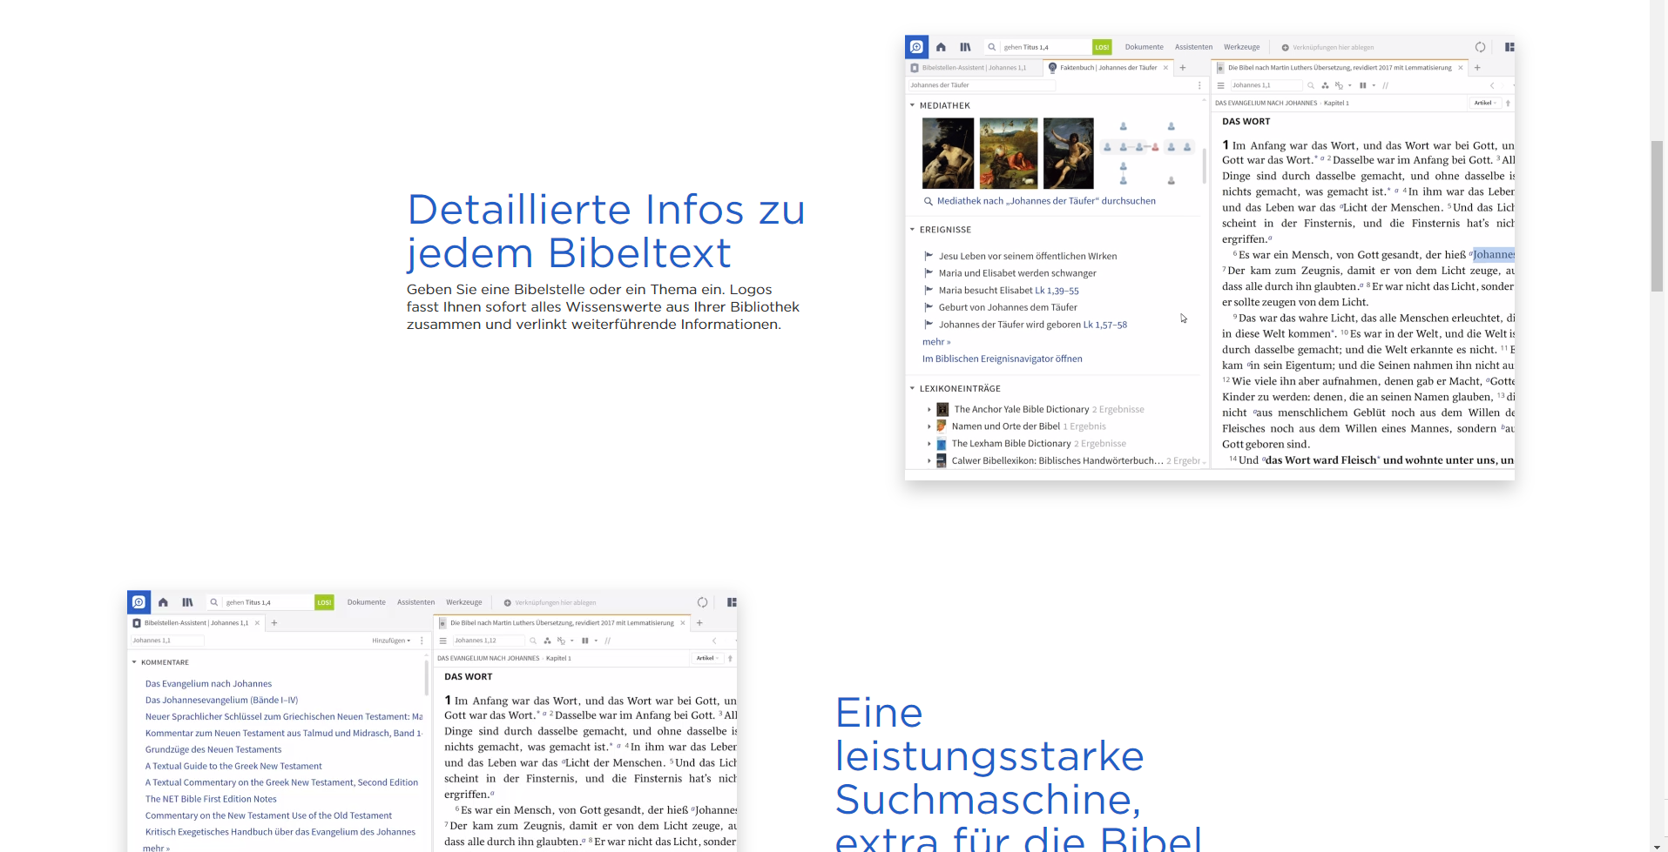Image resolution: width=1668 pixels, height=852 pixels.
Task: Click parallel resources columns icon in upper Bible panel
Action: [1363, 85]
